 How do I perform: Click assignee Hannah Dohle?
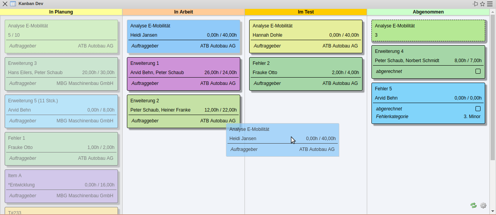coord(267,35)
